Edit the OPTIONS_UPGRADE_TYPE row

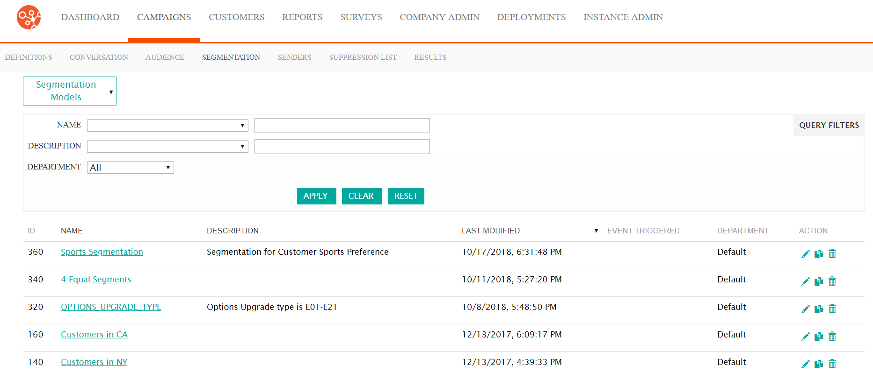[805, 309]
